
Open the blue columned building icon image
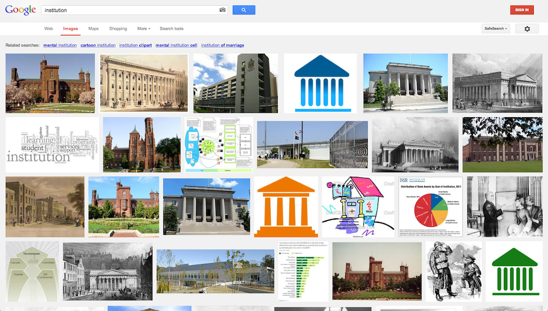(x=321, y=83)
